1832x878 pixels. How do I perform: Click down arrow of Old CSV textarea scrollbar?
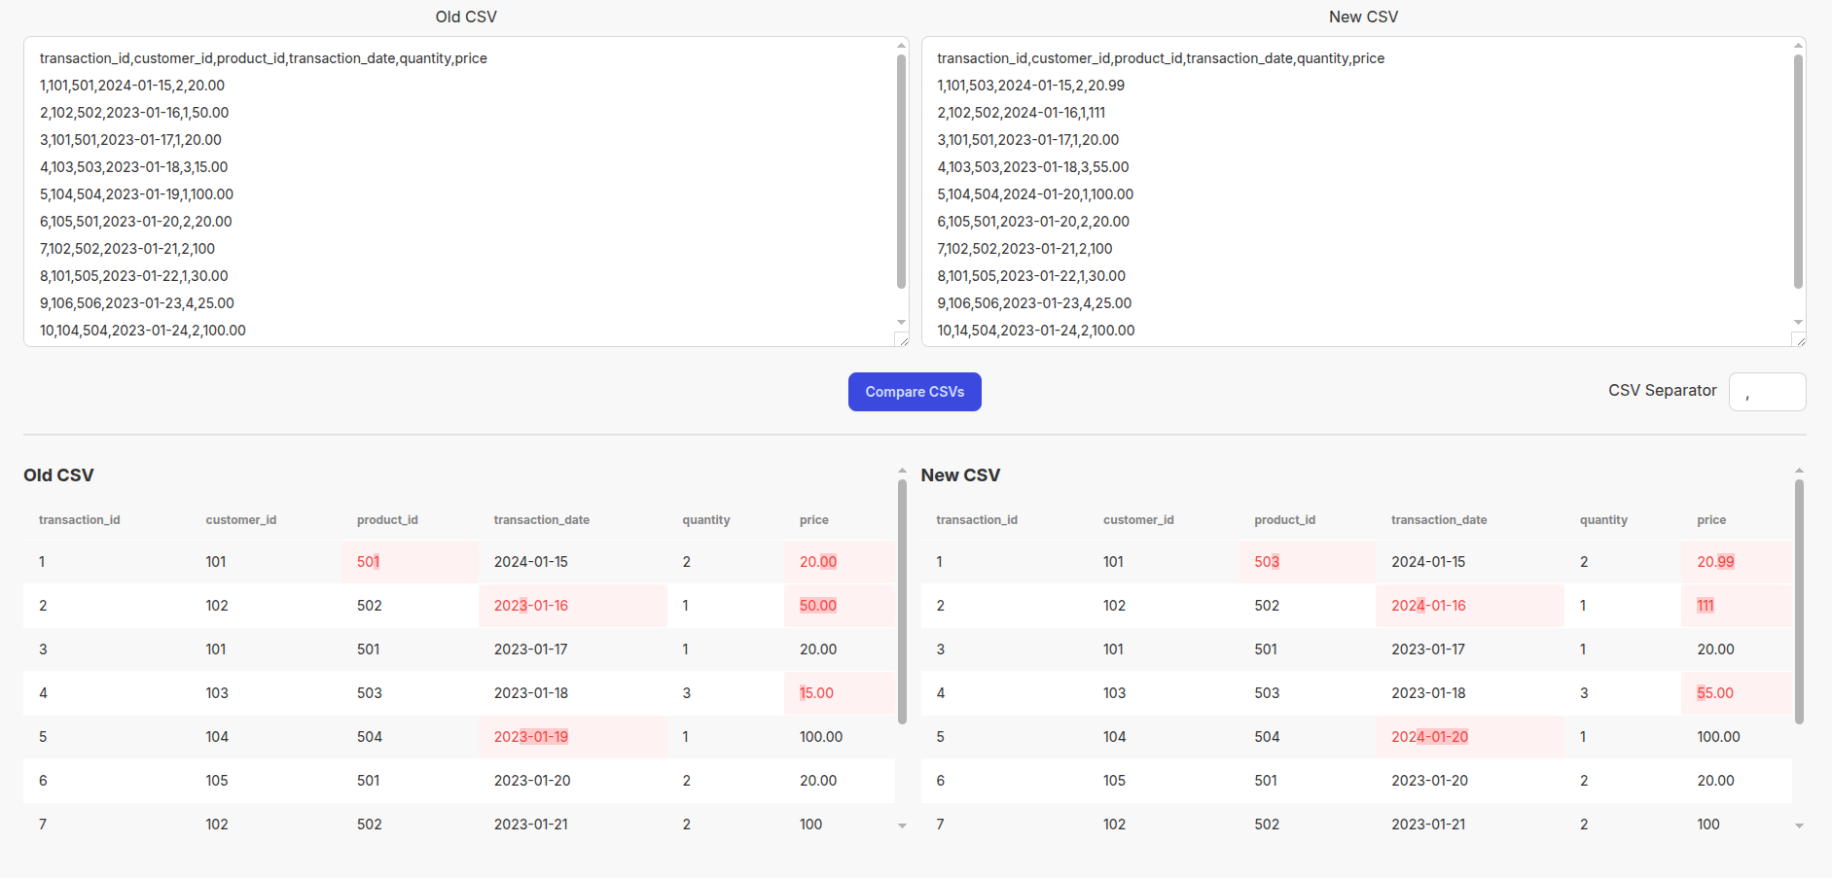[901, 322]
